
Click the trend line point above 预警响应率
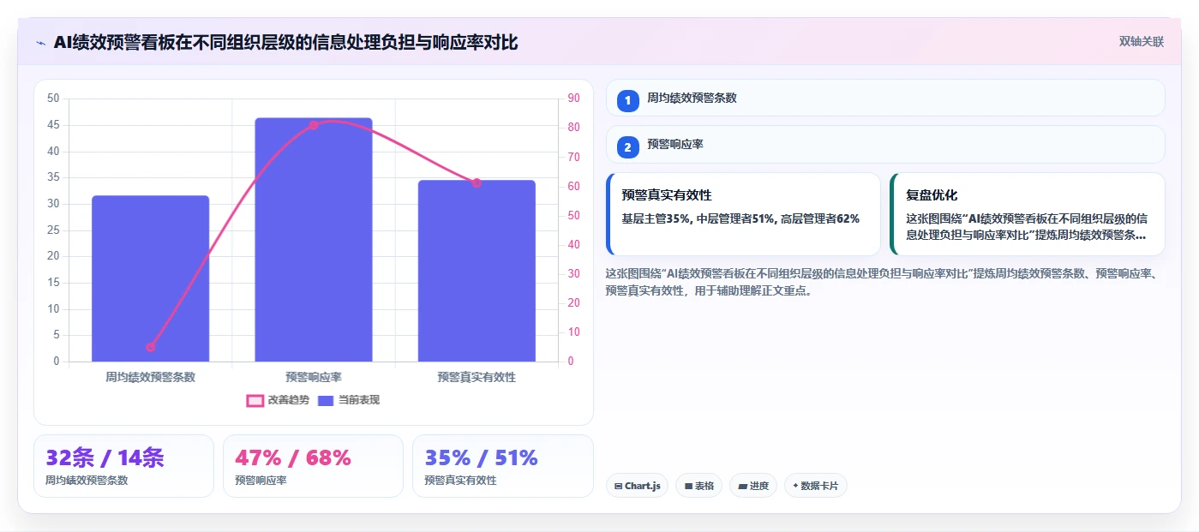pos(314,125)
